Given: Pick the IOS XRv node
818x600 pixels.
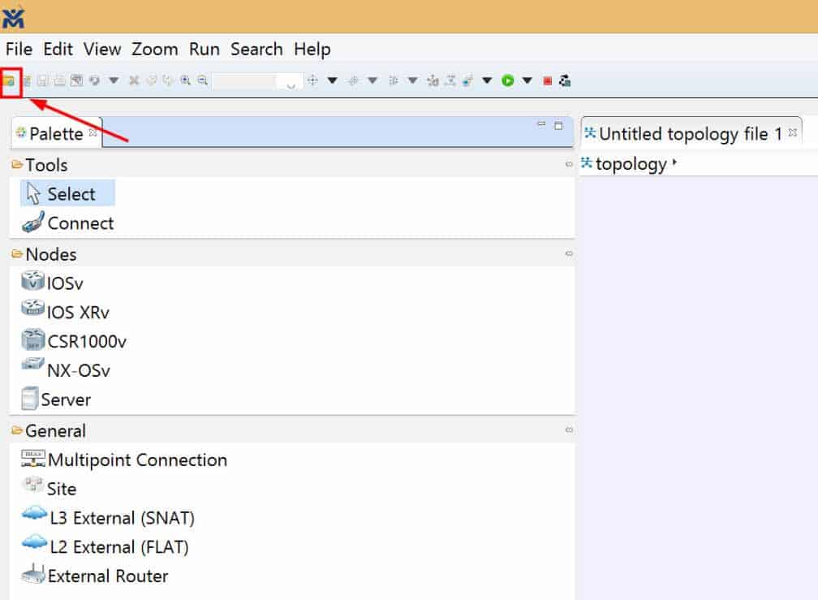Looking at the screenshot, I should click(x=65, y=312).
